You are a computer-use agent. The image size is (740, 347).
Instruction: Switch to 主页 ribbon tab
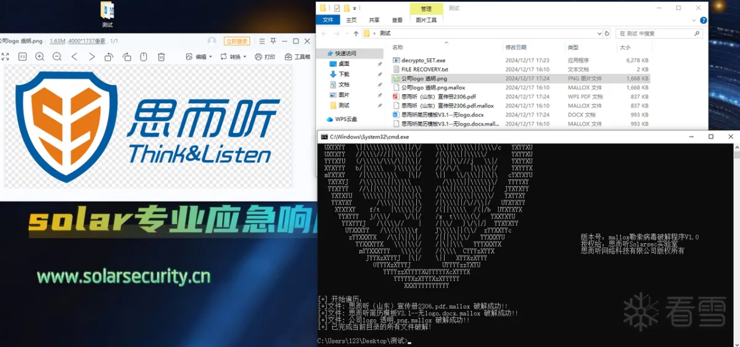pyautogui.click(x=351, y=20)
